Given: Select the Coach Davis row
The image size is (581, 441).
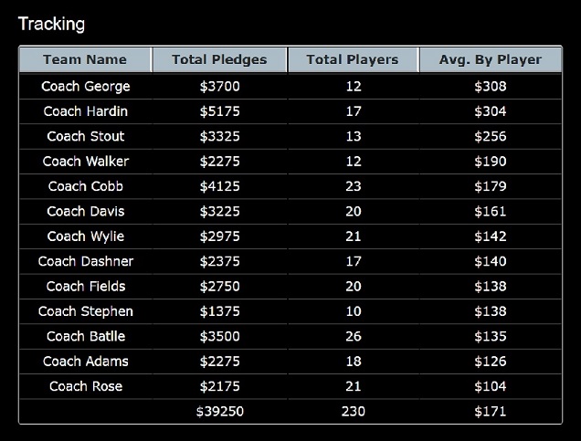Looking at the screenshot, I should coord(290,212).
